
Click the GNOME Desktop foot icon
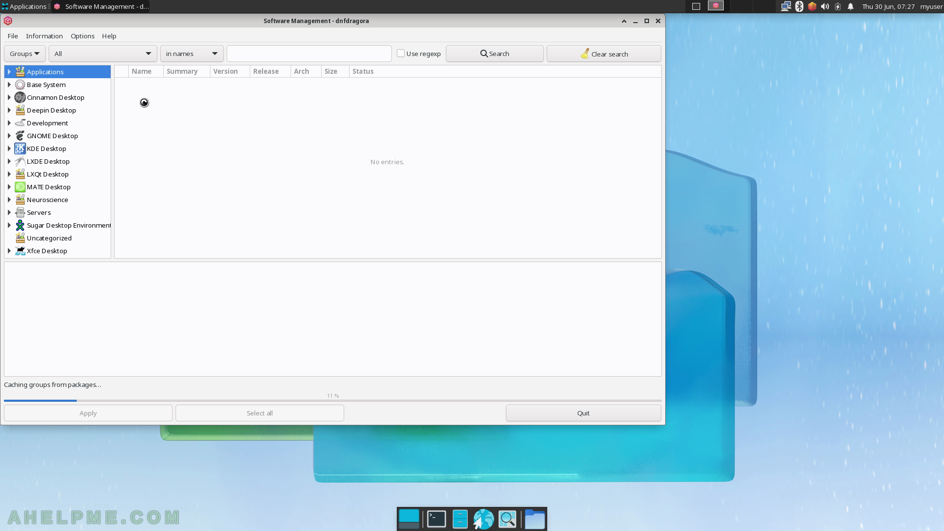20,136
